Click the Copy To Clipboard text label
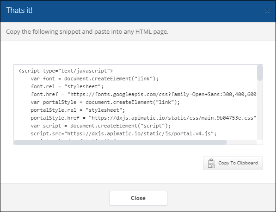The image size is (276, 212). [x=238, y=163]
